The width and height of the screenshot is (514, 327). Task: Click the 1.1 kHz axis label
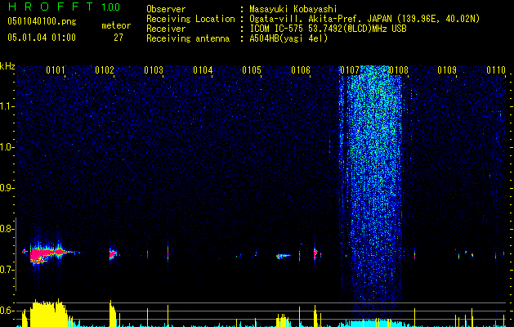pos(7,106)
